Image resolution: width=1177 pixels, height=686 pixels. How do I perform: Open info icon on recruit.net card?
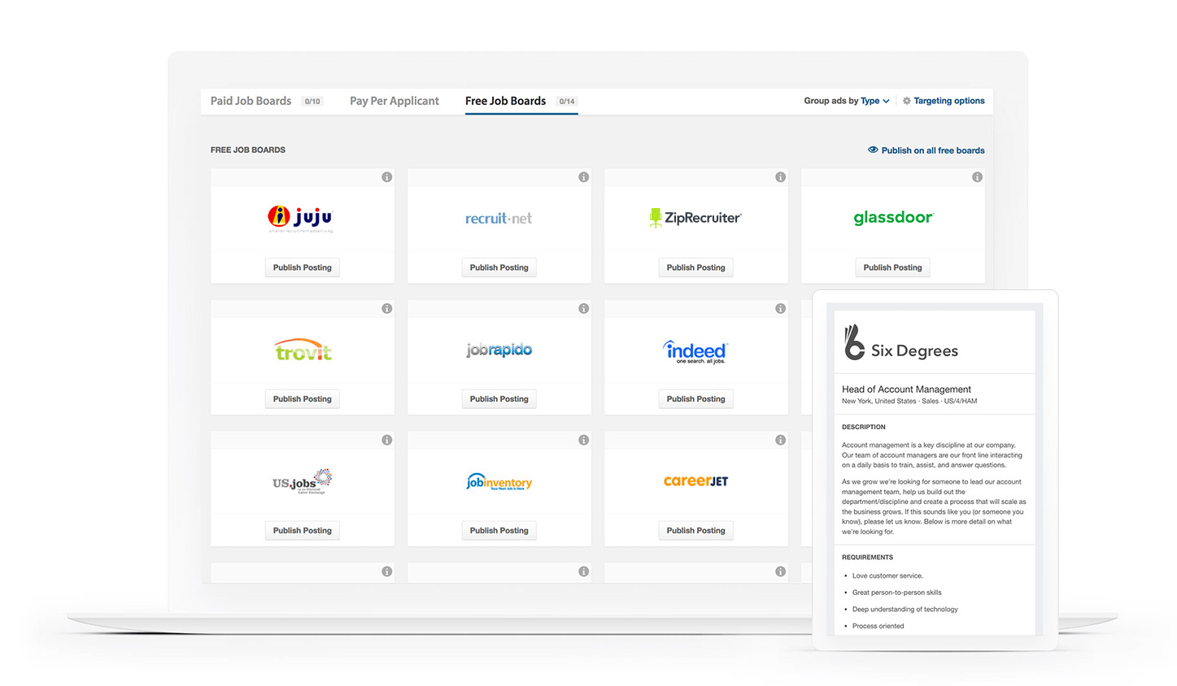(x=584, y=177)
